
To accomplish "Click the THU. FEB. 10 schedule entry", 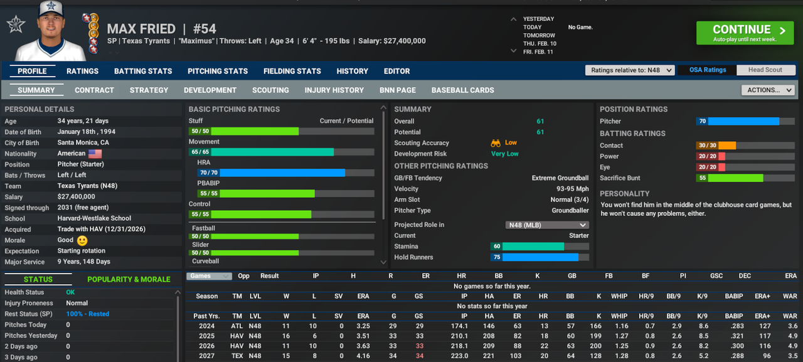I will click(x=540, y=44).
